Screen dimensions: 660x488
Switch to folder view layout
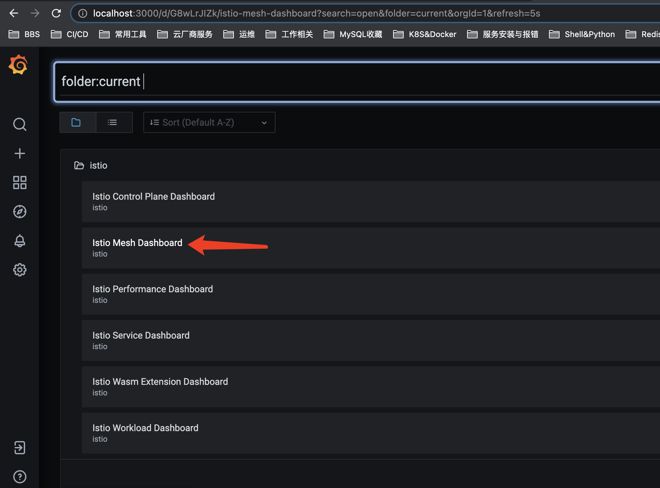76,123
